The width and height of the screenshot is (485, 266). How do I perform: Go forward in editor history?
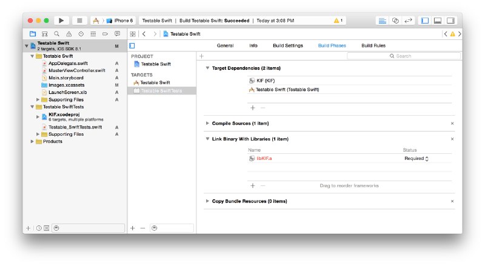click(155, 34)
